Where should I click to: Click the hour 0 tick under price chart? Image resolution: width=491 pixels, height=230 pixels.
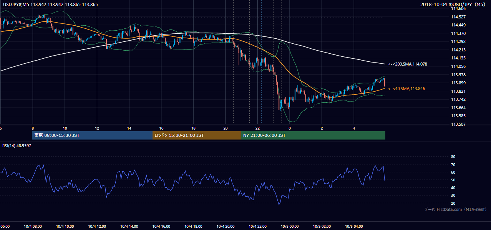[x=290, y=128]
